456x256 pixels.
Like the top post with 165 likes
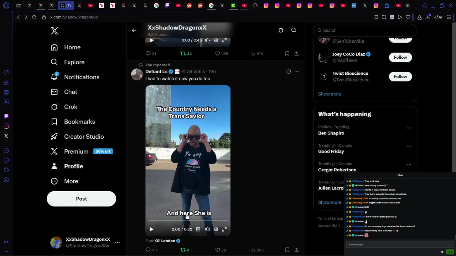tap(221, 54)
